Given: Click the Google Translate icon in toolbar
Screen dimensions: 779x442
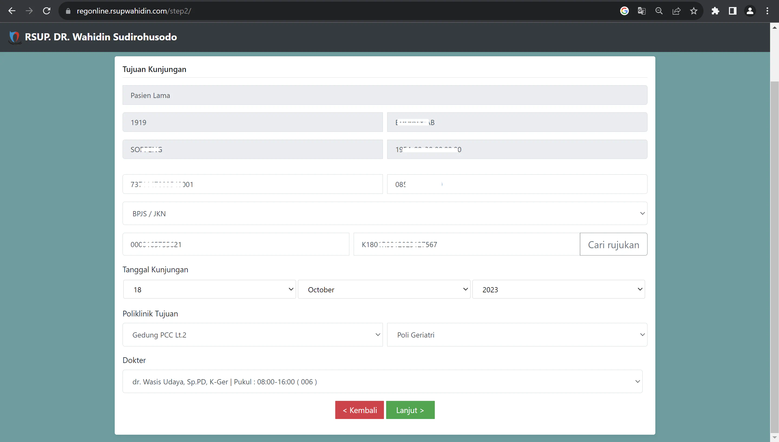Looking at the screenshot, I should coord(641,11).
